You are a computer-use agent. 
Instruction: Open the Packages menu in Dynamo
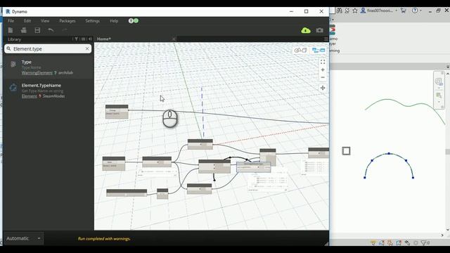click(x=67, y=20)
